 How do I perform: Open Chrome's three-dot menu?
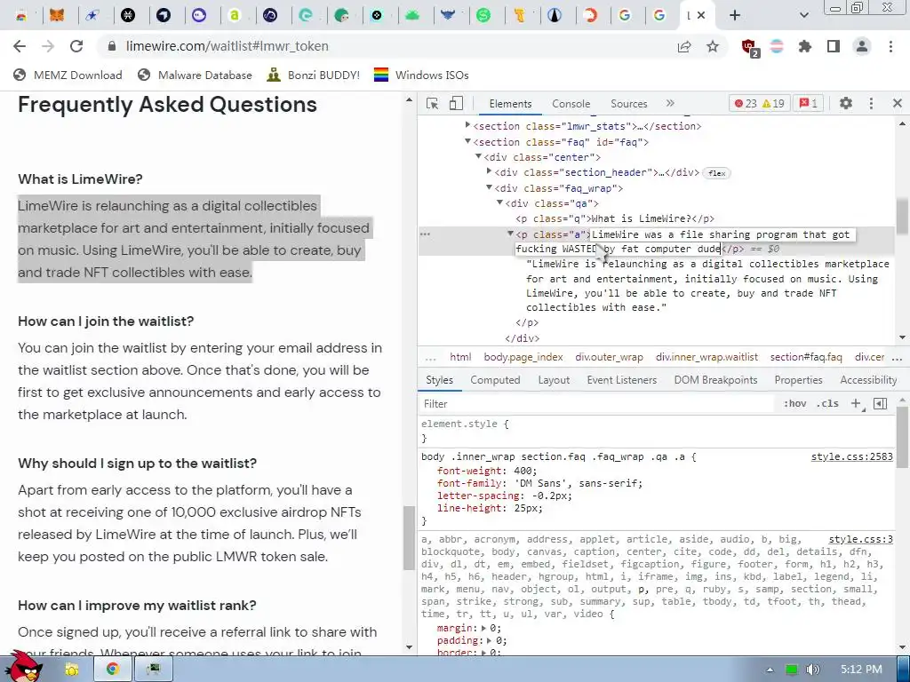click(890, 46)
